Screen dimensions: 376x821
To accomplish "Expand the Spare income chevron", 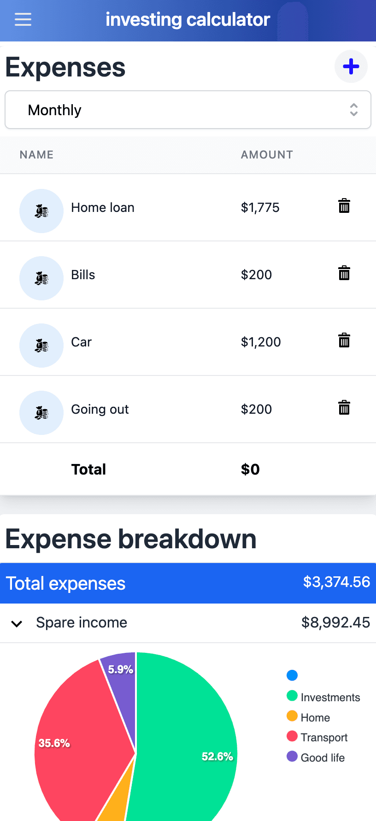I will [x=17, y=624].
